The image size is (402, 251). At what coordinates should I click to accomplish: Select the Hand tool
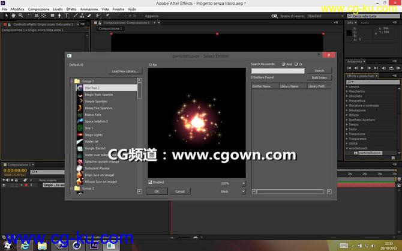[13, 16]
